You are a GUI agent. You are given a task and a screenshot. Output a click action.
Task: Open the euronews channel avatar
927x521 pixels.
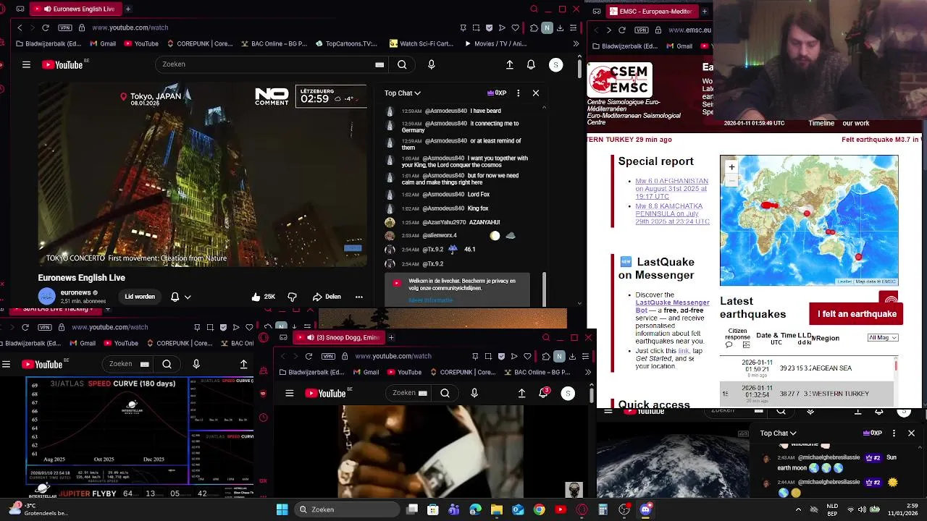(x=47, y=296)
